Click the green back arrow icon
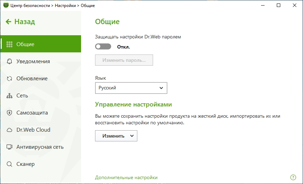303x184 pixels. [8, 22]
